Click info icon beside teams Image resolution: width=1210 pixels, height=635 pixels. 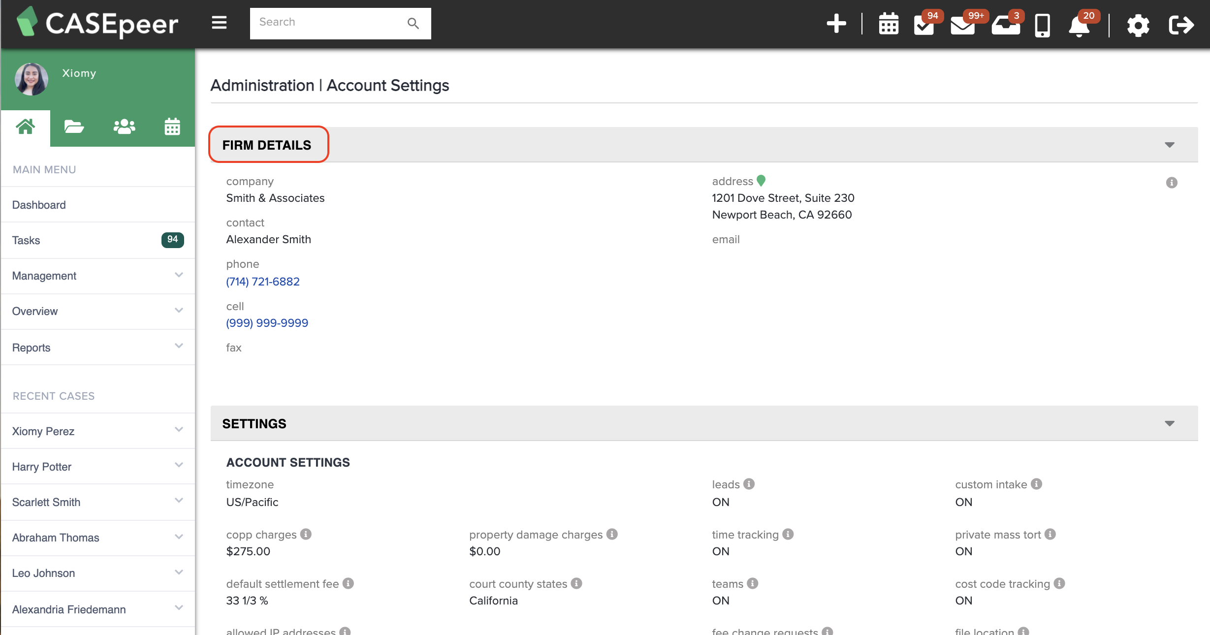(753, 583)
